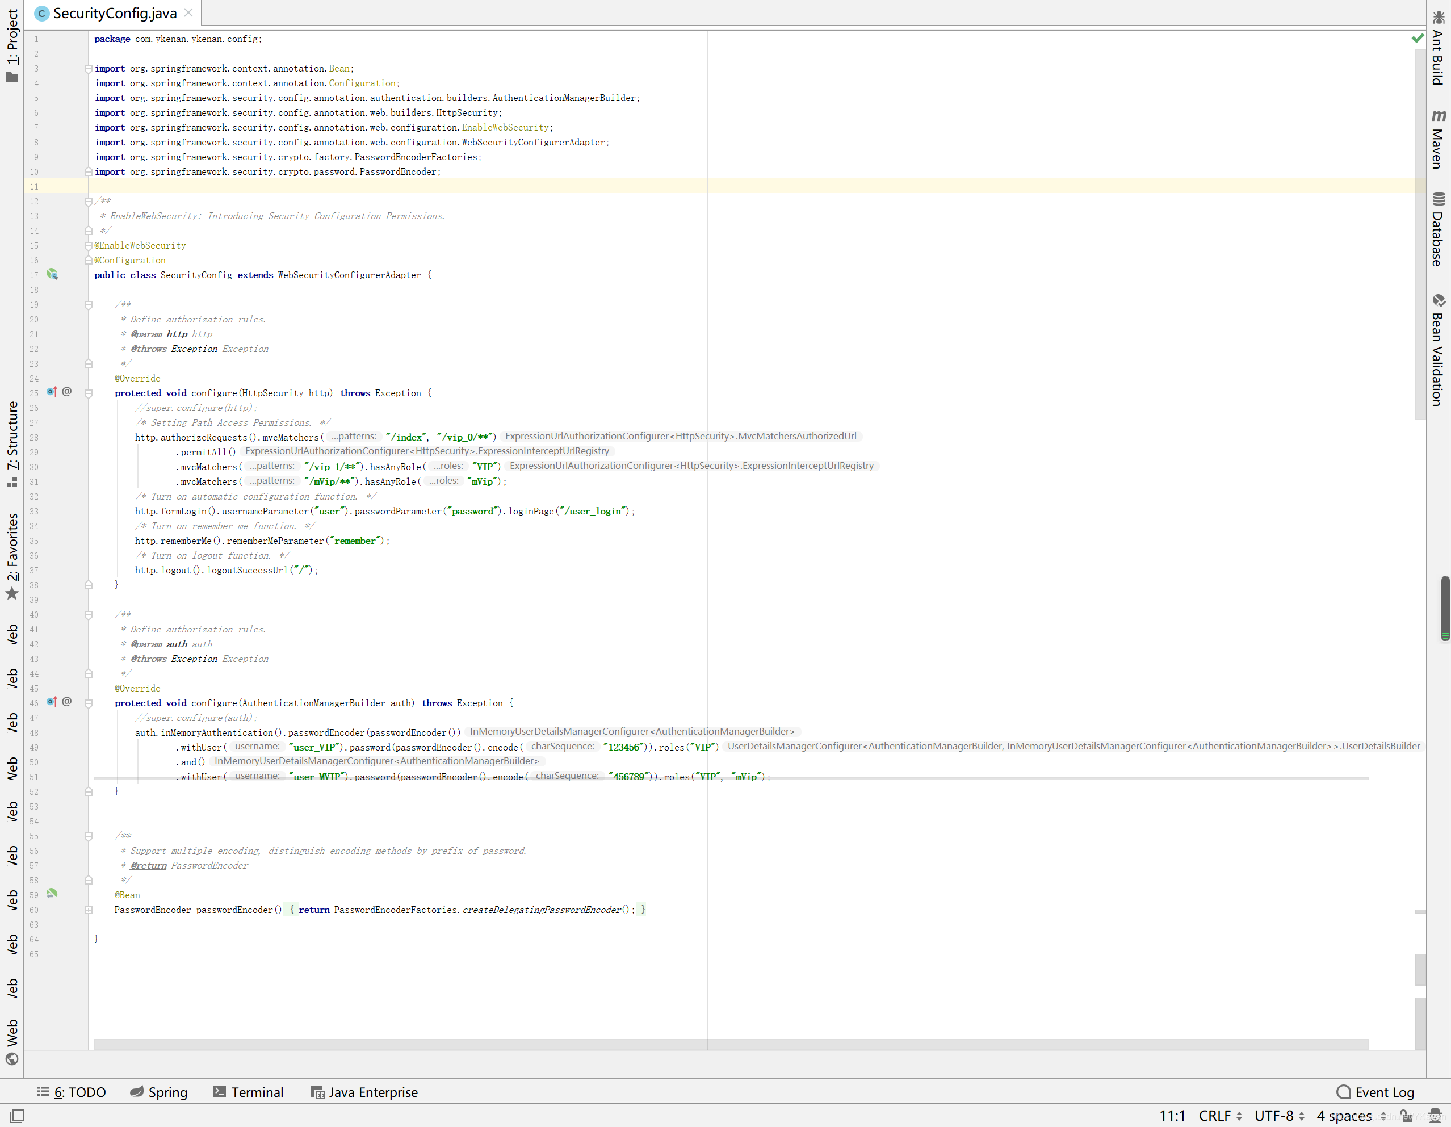The height and width of the screenshot is (1127, 1451).
Task: Click the @throws link on line 43
Action: 148,659
